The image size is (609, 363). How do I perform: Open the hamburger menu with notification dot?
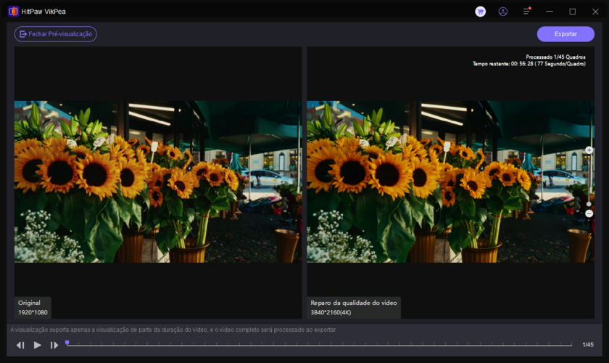[x=526, y=12]
